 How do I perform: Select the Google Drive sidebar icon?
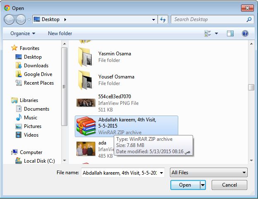[x=19, y=74]
